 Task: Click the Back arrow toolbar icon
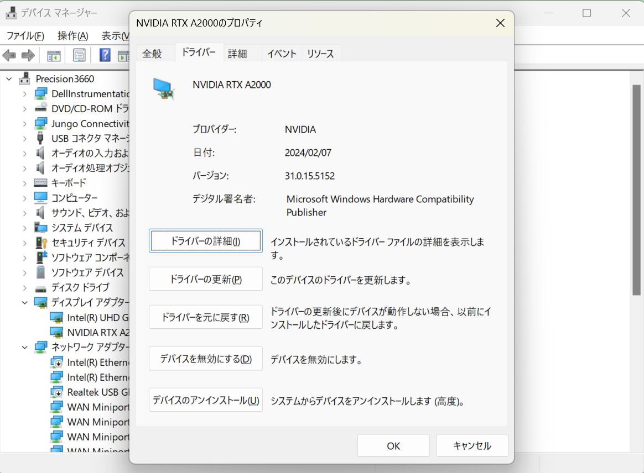pyautogui.click(x=9, y=55)
